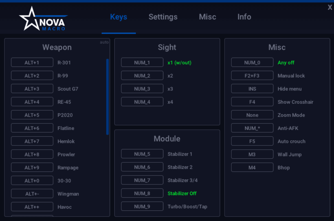Screen dimensions: 334x221
Task: Open the Keys tab
Action: [119, 17]
